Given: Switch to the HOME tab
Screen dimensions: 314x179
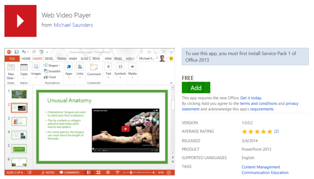Looking at the screenshot, I should pyautogui.click(x=26, y=58).
